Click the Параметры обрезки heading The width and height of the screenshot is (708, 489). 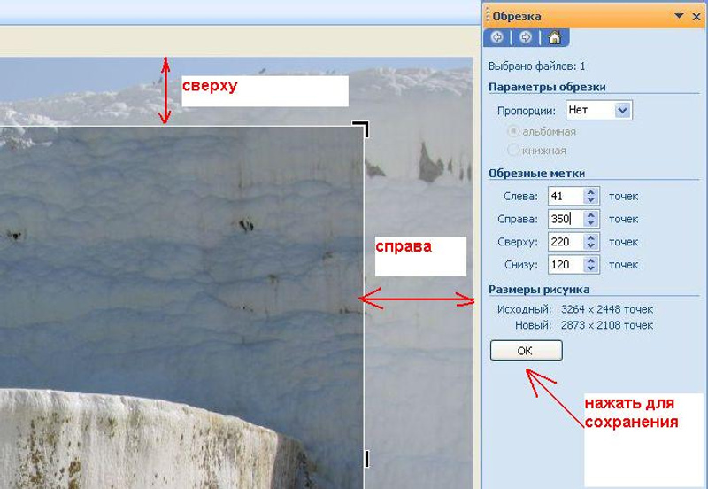(x=547, y=87)
